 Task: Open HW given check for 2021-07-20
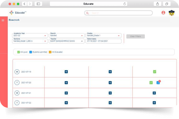point(151,83)
